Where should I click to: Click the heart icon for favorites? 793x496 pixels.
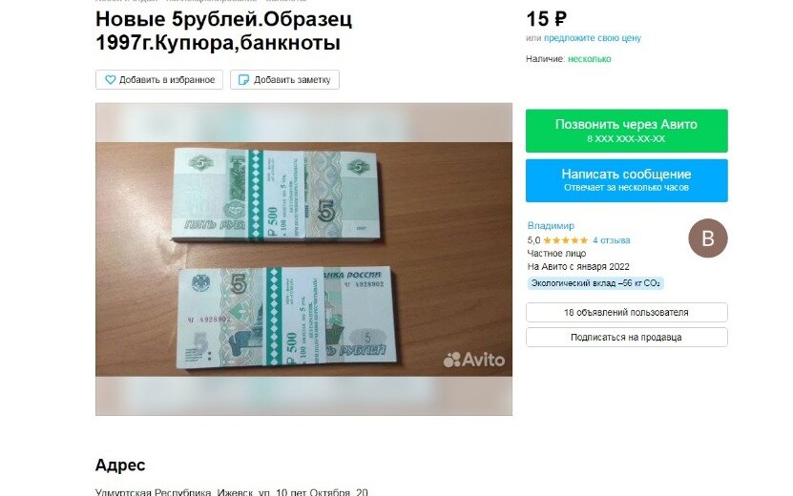click(x=111, y=80)
